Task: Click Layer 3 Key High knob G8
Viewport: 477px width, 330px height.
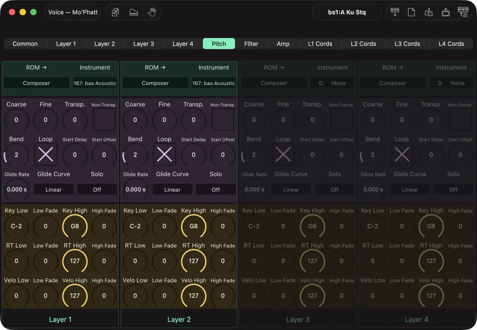Action: 312,226
